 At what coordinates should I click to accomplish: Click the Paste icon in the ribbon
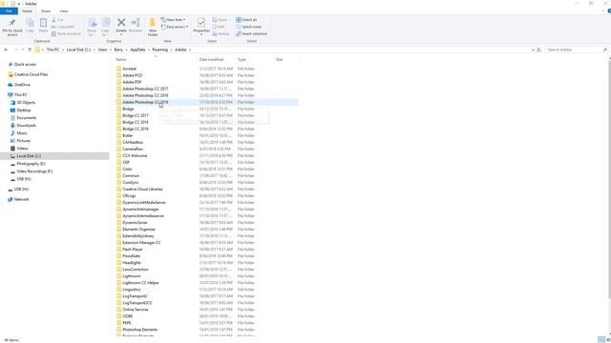tap(43, 23)
